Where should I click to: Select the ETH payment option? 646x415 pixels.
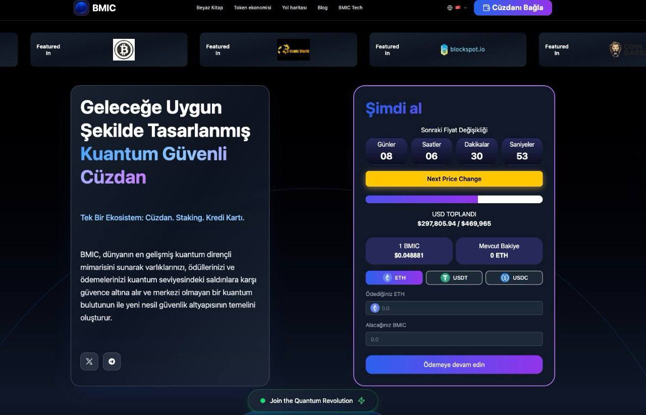[394, 277]
